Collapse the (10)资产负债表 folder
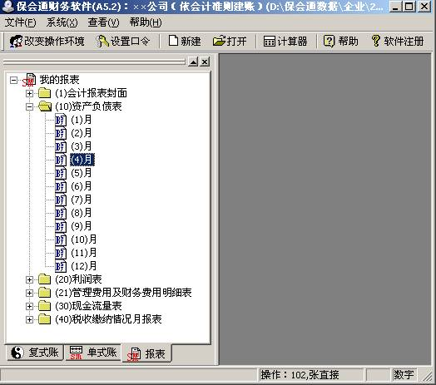The height and width of the screenshot is (385, 436). point(29,106)
